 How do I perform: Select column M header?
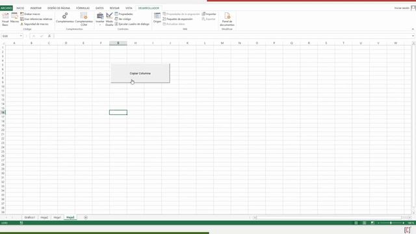click(222, 43)
